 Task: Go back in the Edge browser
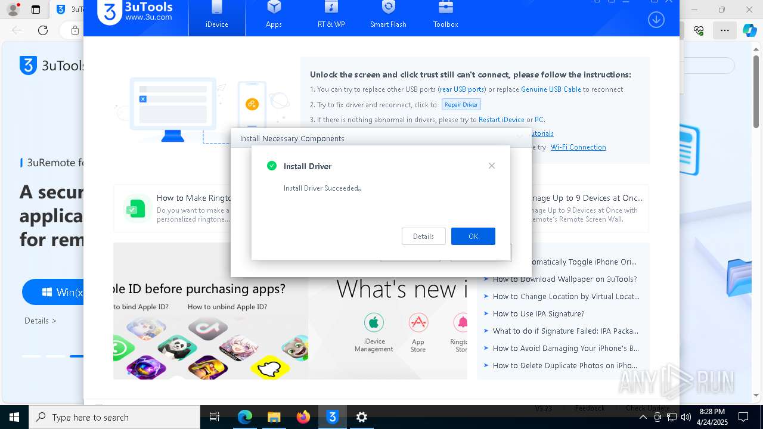[x=17, y=30]
